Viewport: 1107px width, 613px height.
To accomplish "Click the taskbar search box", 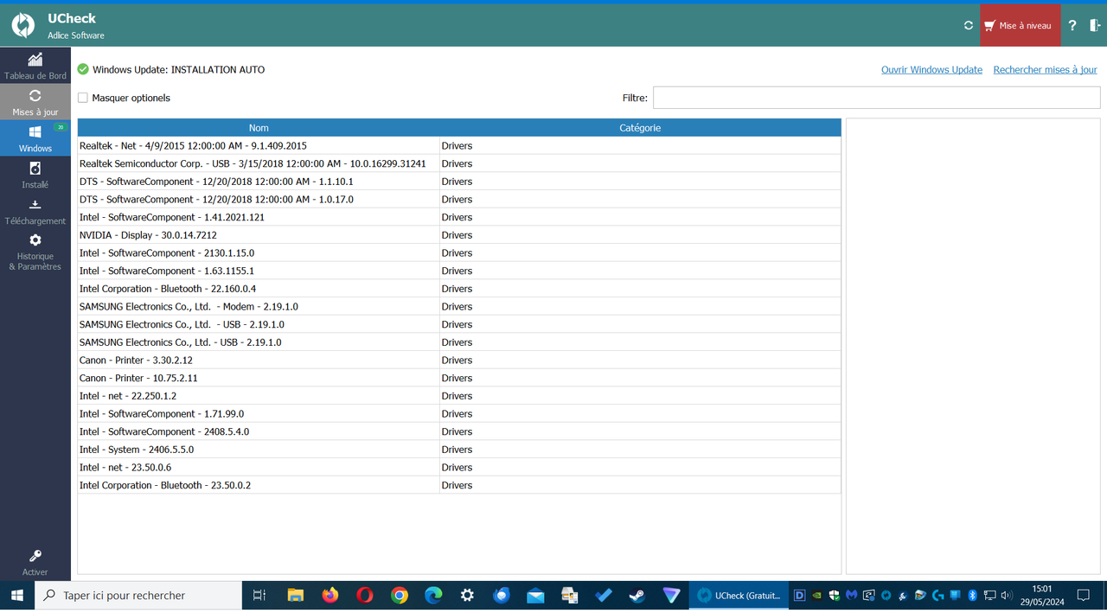I will pos(138,596).
